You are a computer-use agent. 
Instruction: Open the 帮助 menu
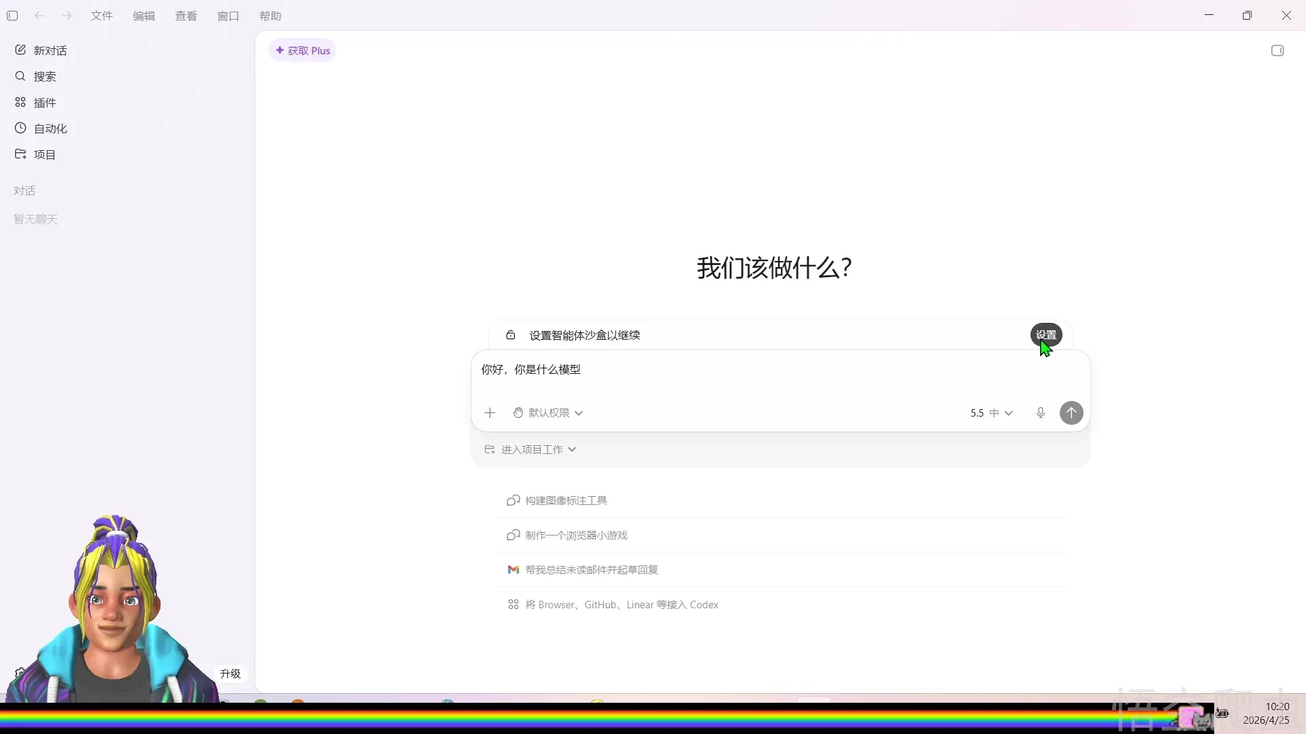tap(270, 16)
